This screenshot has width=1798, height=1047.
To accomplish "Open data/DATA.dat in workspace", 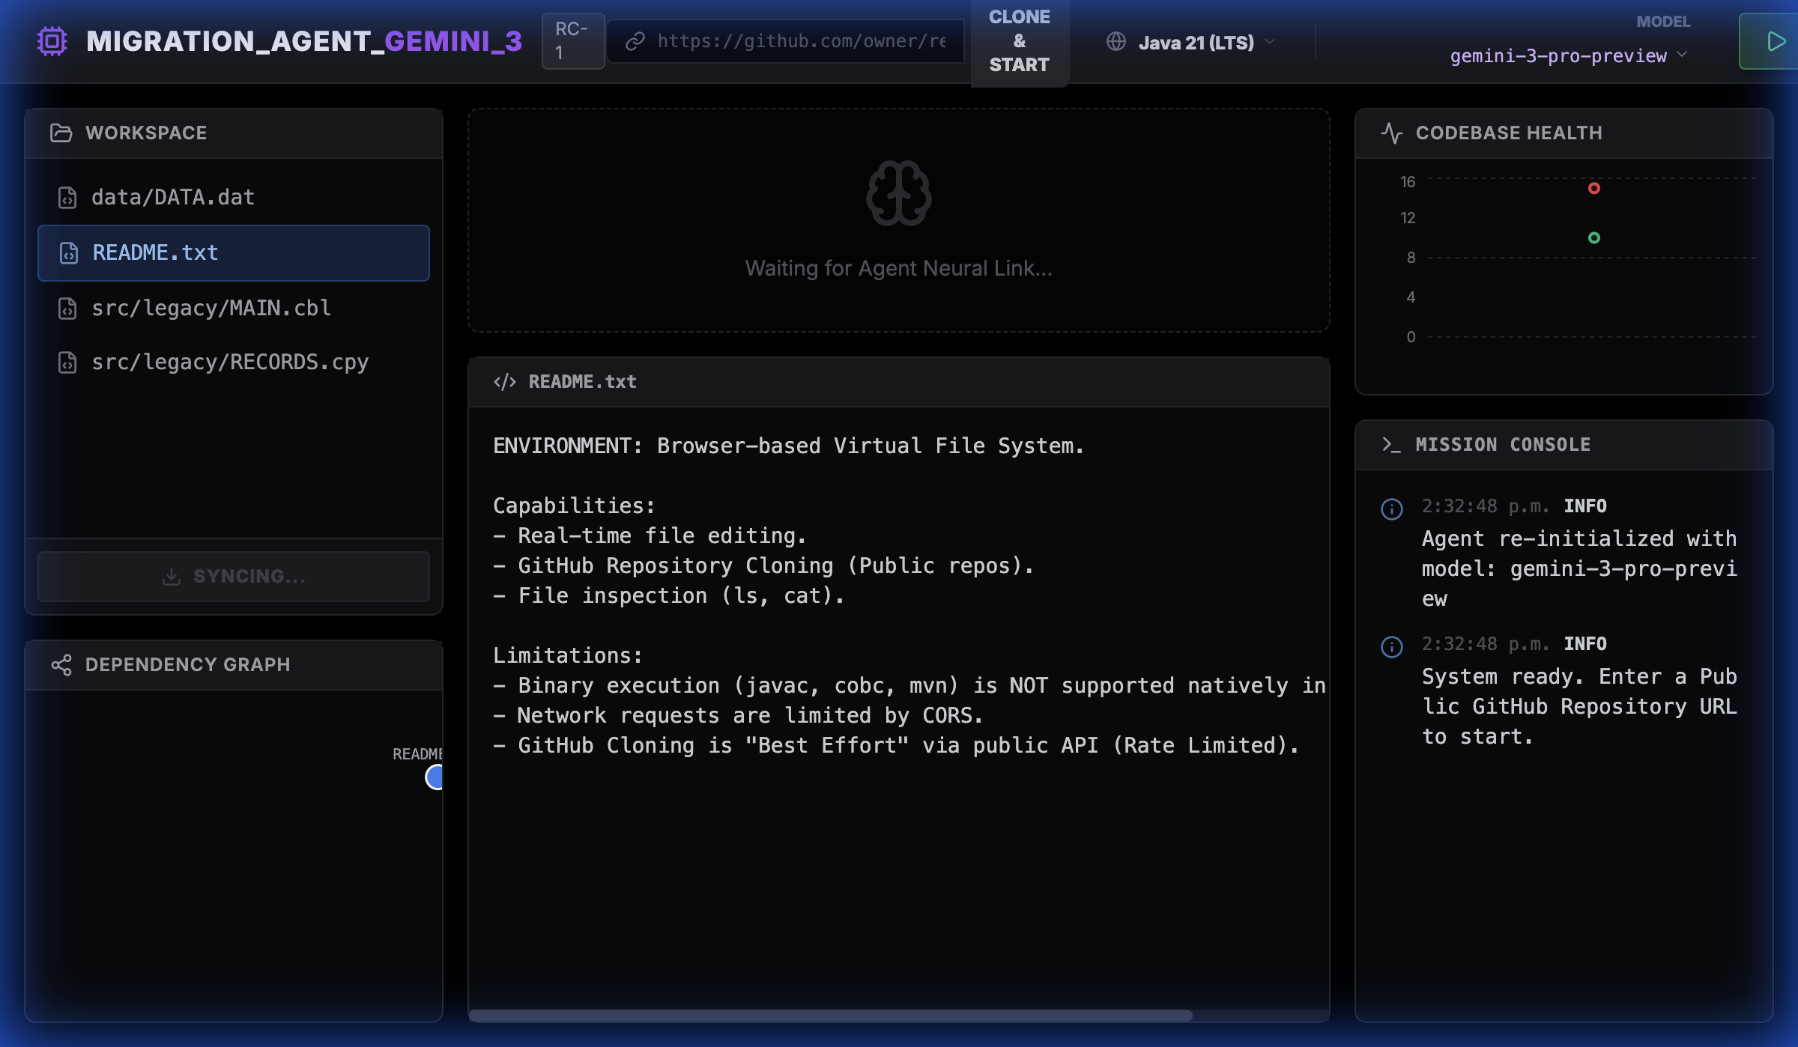I will pos(172,197).
